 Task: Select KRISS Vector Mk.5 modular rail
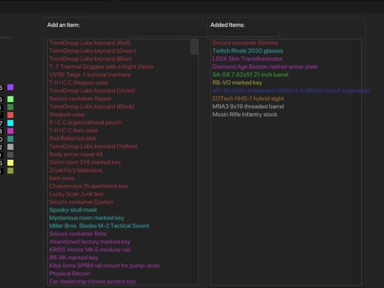[x=90, y=250]
